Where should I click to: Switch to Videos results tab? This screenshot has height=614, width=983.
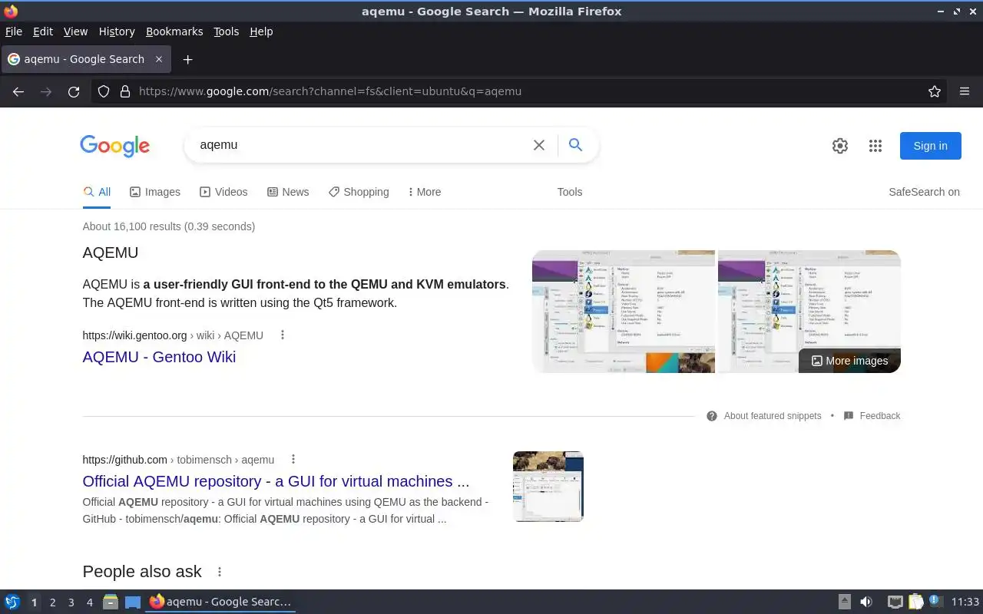223,192
